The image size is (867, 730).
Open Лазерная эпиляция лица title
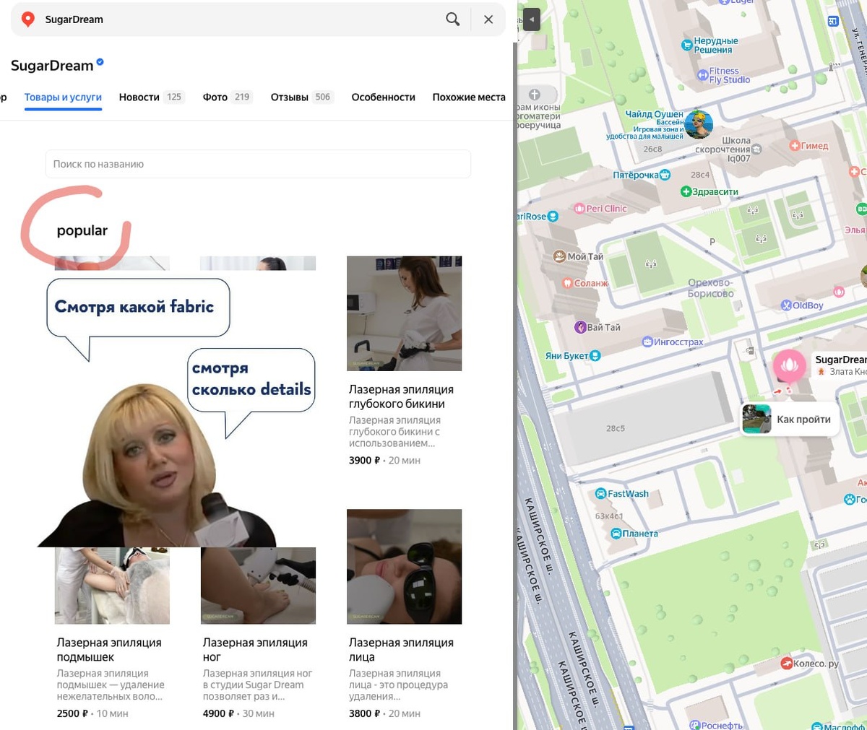pos(401,650)
